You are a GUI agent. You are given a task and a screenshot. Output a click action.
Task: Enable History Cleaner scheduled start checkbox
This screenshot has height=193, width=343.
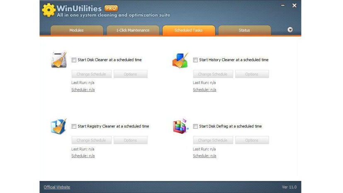(x=195, y=60)
